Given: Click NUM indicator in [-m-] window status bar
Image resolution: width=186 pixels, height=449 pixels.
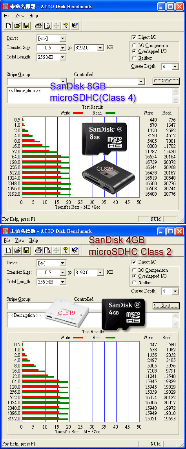Looking at the screenshot, I should (155, 219).
